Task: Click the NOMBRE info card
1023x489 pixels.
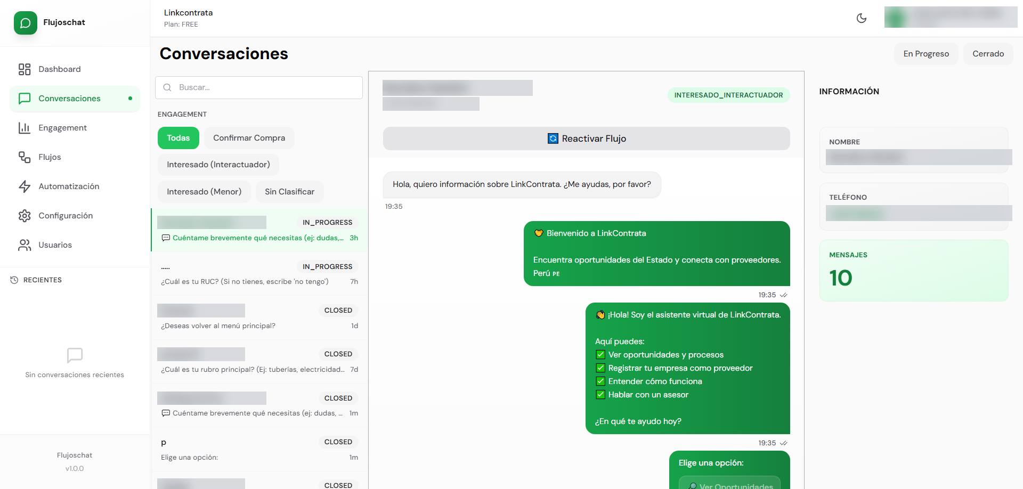Action: click(914, 150)
